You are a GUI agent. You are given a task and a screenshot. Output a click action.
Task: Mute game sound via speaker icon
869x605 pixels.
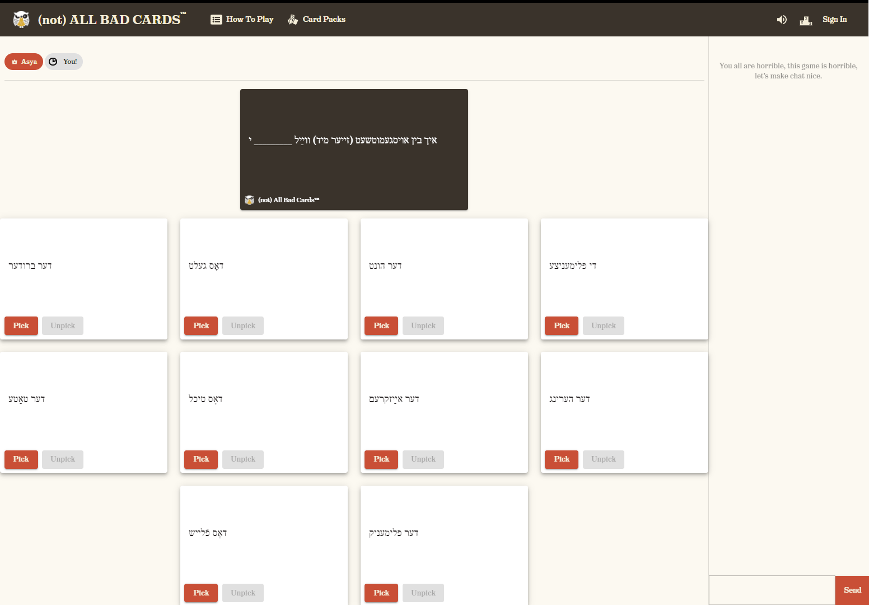(x=782, y=20)
